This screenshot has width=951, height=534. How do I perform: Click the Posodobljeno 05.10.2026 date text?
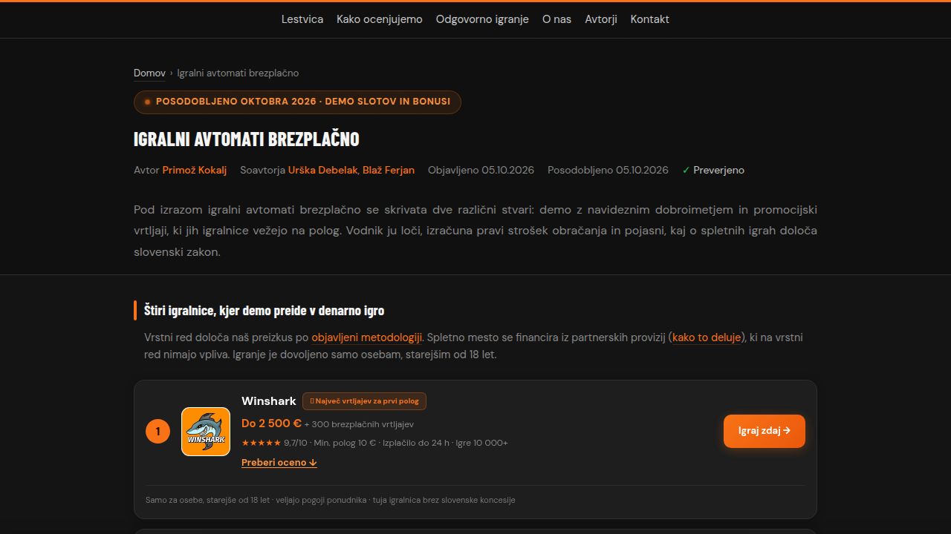(x=608, y=170)
